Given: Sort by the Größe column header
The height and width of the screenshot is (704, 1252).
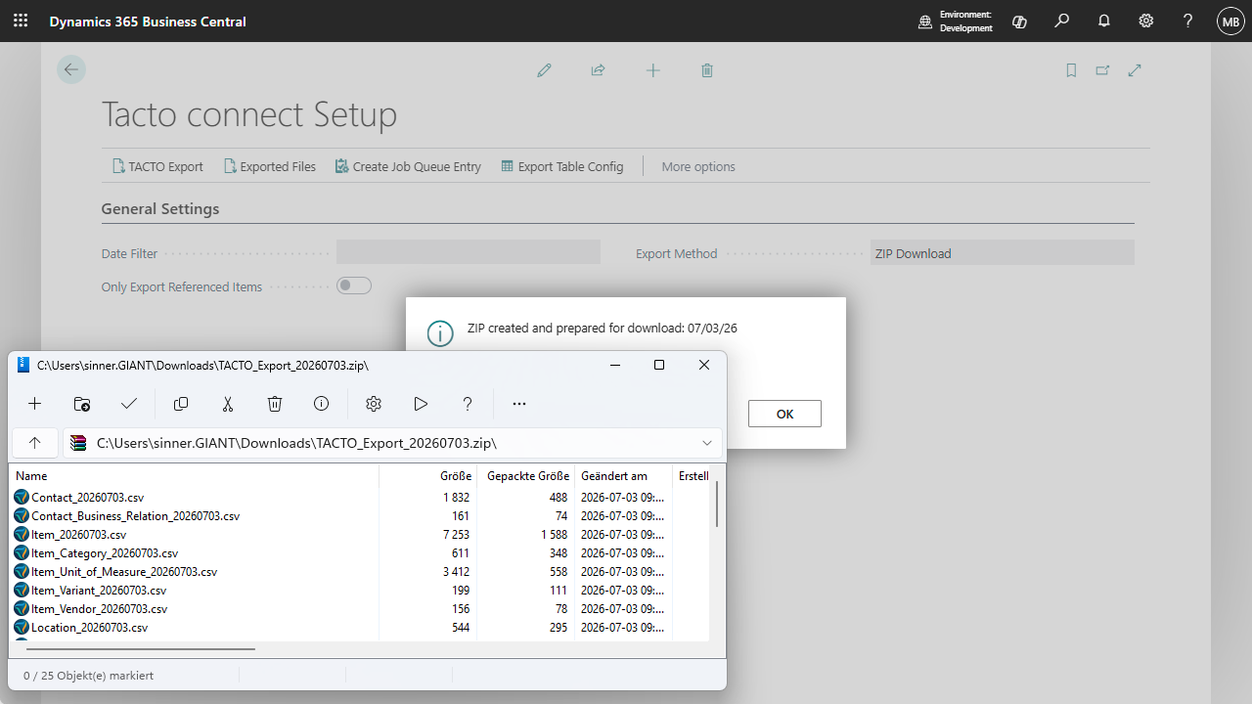Looking at the screenshot, I should pos(428,476).
